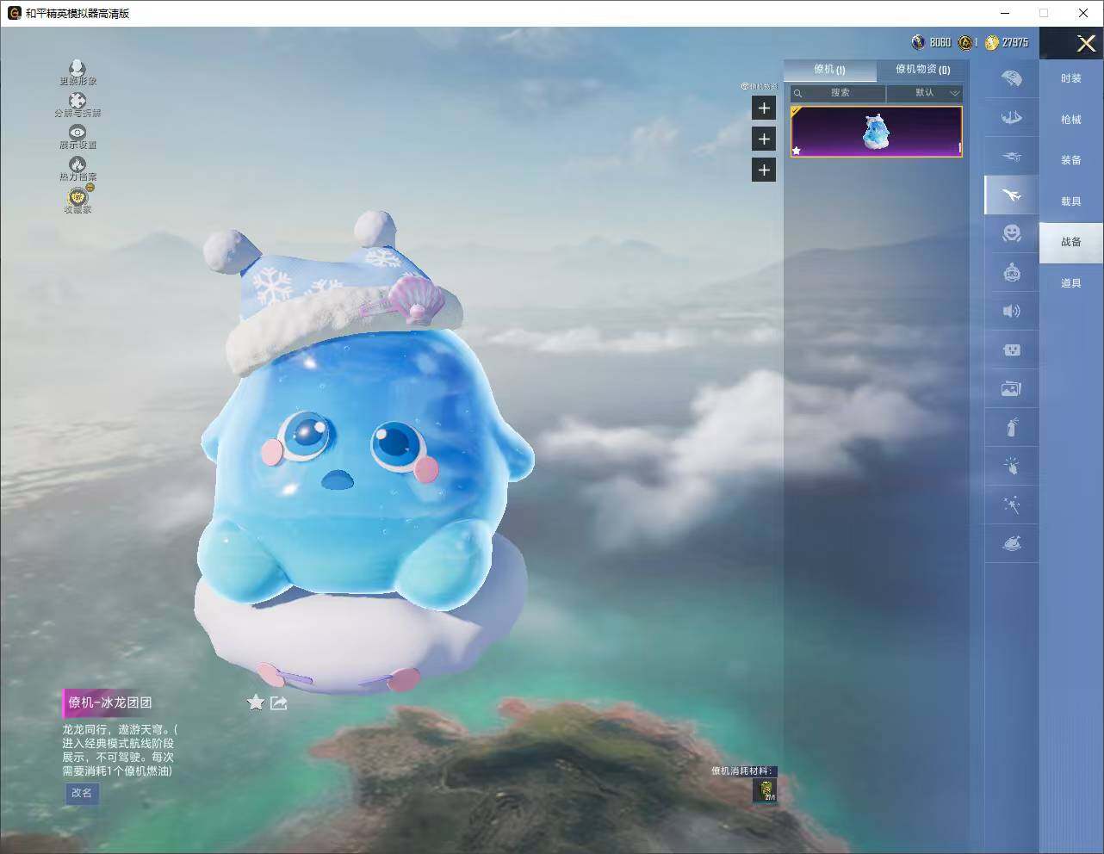Favorite the wingman with the star icon beside share

point(256,702)
